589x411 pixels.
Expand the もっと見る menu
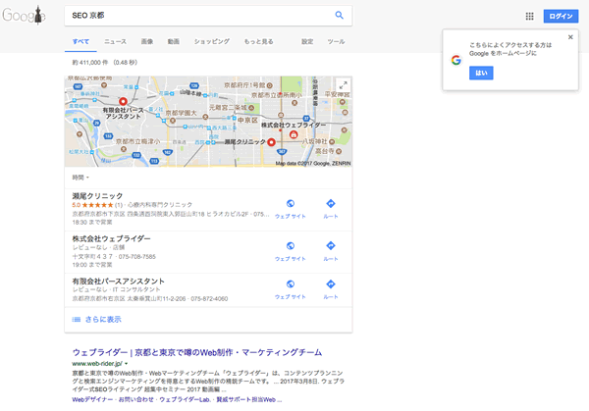coord(259,42)
